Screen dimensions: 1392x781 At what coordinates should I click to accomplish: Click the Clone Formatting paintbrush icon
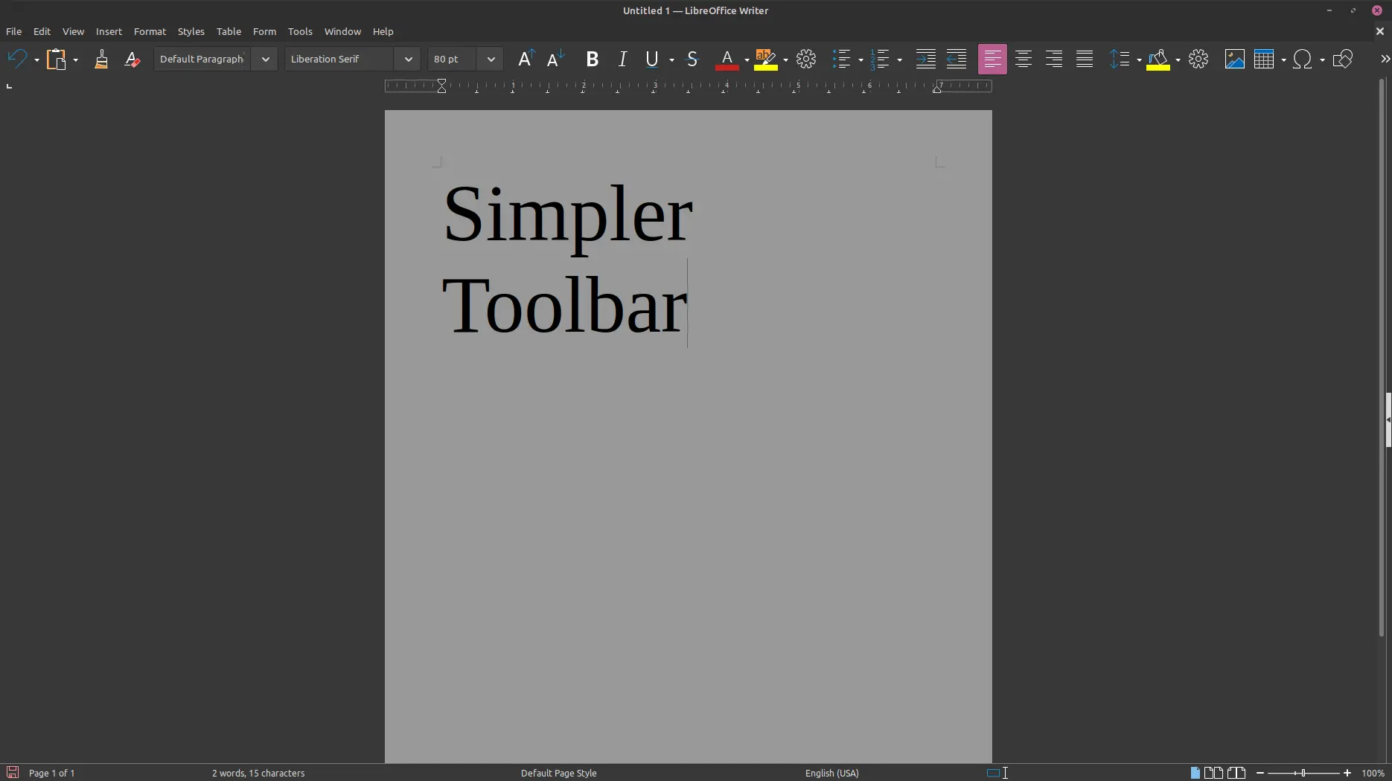point(101,60)
